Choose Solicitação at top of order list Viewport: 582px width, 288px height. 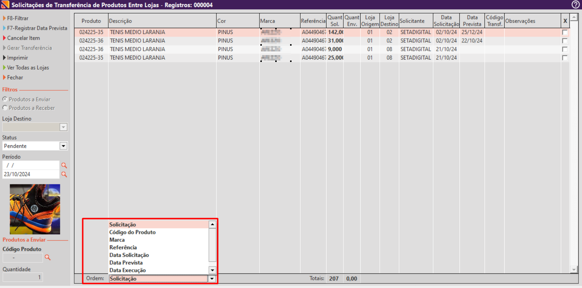tap(123, 225)
